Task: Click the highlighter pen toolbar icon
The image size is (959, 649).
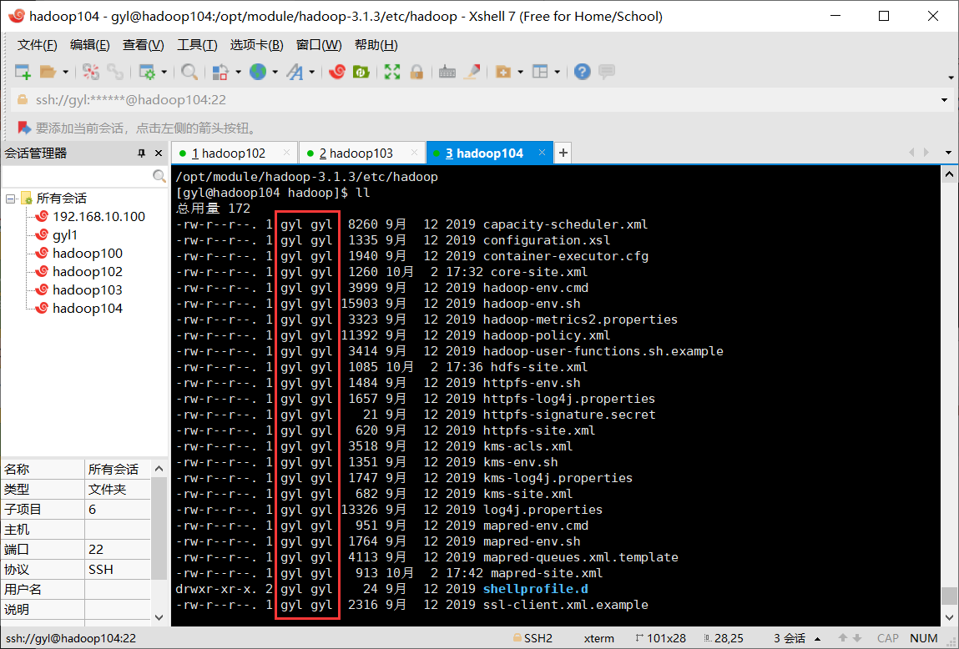Action: 472,72
